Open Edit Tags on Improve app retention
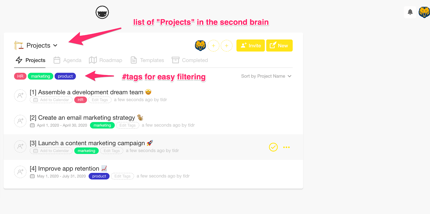Image resolution: width=430 pixels, height=214 pixels. (122, 176)
